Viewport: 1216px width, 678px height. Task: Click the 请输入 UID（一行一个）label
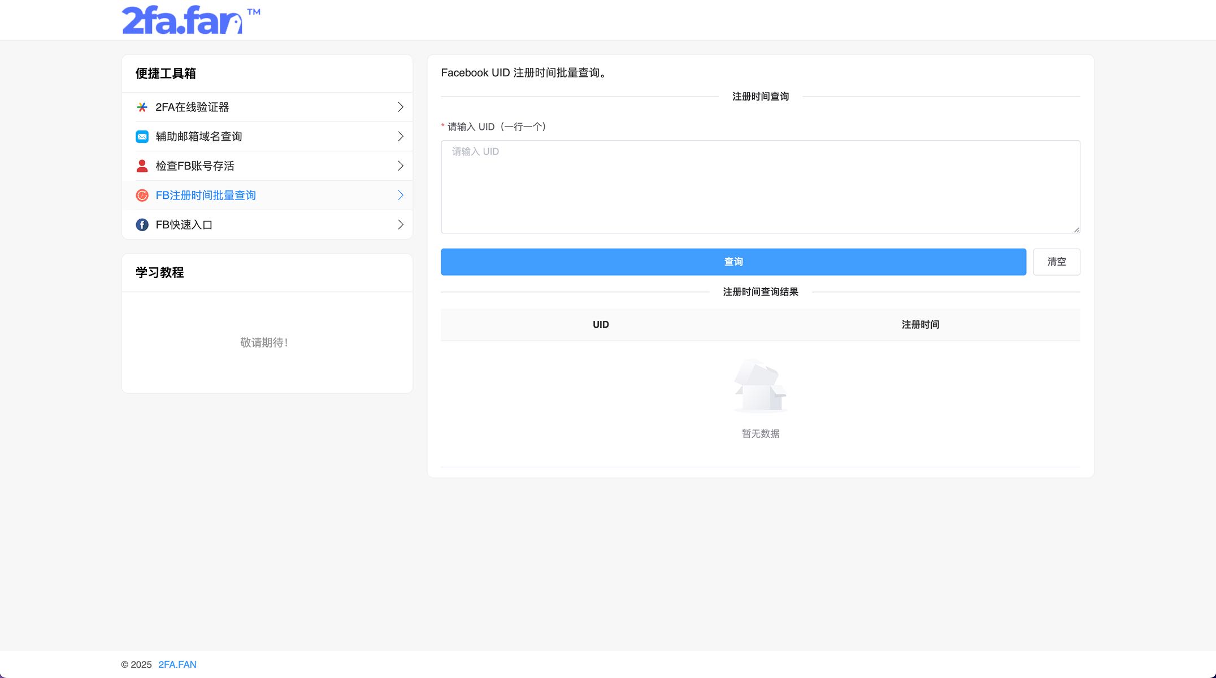click(x=497, y=127)
